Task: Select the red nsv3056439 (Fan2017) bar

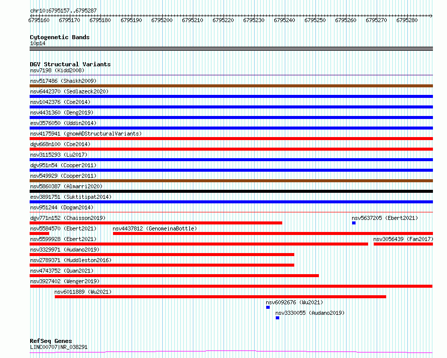Action: tap(403, 244)
